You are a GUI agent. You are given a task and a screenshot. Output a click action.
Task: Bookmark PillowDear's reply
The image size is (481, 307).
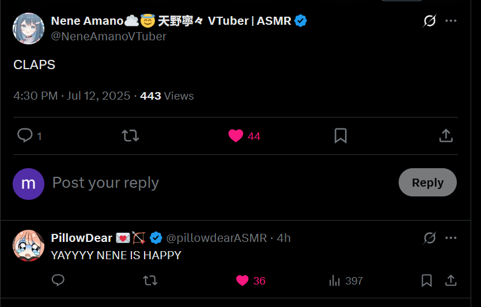point(426,281)
